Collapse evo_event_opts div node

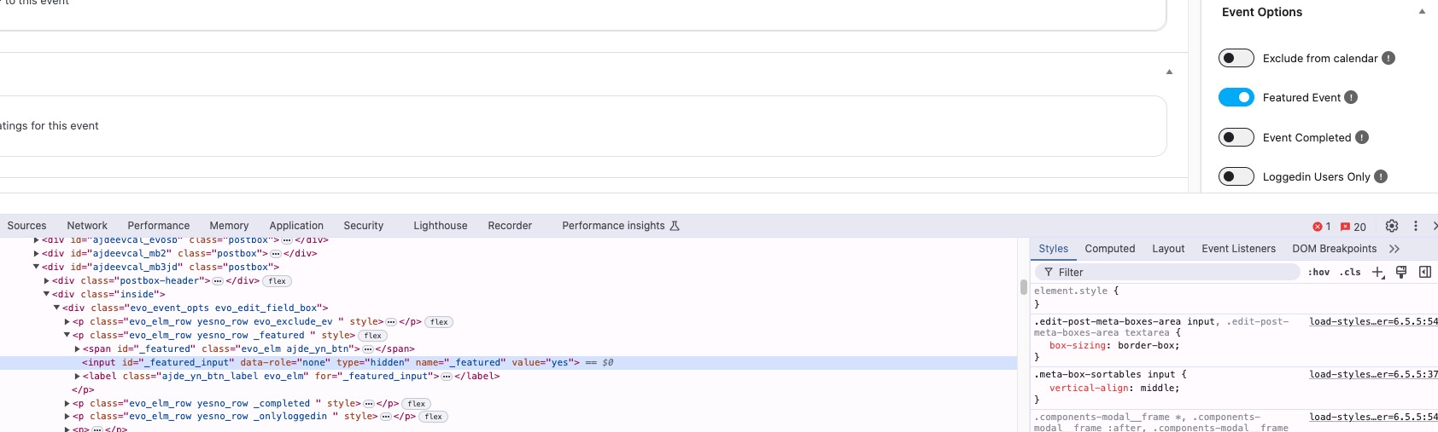coord(57,308)
